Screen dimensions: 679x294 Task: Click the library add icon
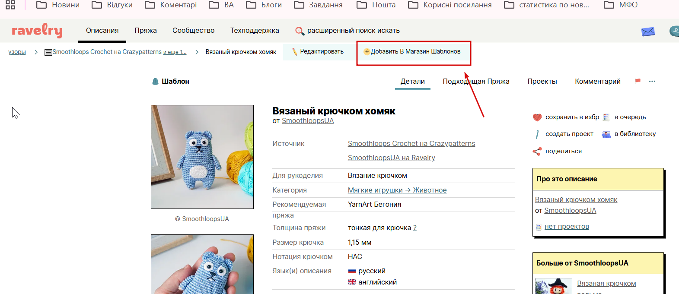606,134
